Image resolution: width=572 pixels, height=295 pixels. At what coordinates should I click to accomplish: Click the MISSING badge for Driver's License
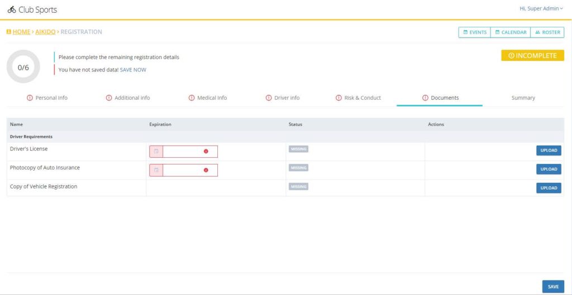(x=298, y=149)
